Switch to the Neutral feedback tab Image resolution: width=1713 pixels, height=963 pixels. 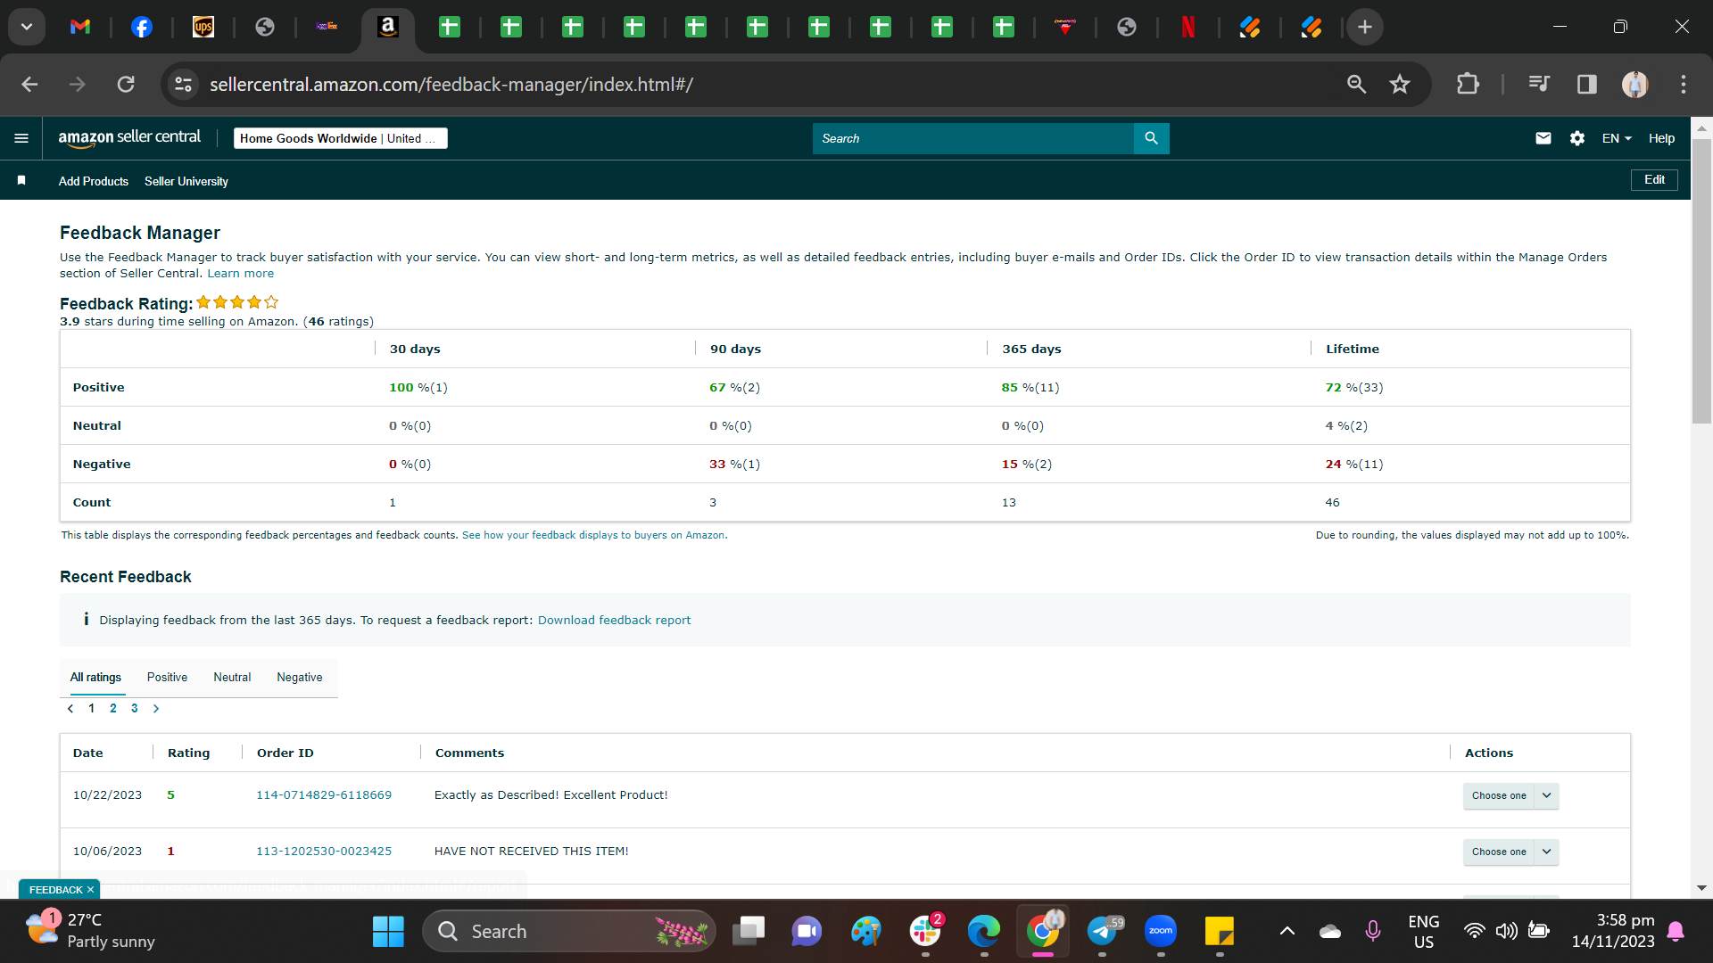tap(232, 678)
